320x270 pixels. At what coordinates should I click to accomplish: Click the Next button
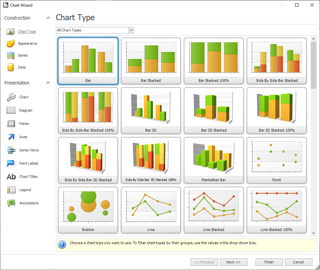click(x=234, y=262)
